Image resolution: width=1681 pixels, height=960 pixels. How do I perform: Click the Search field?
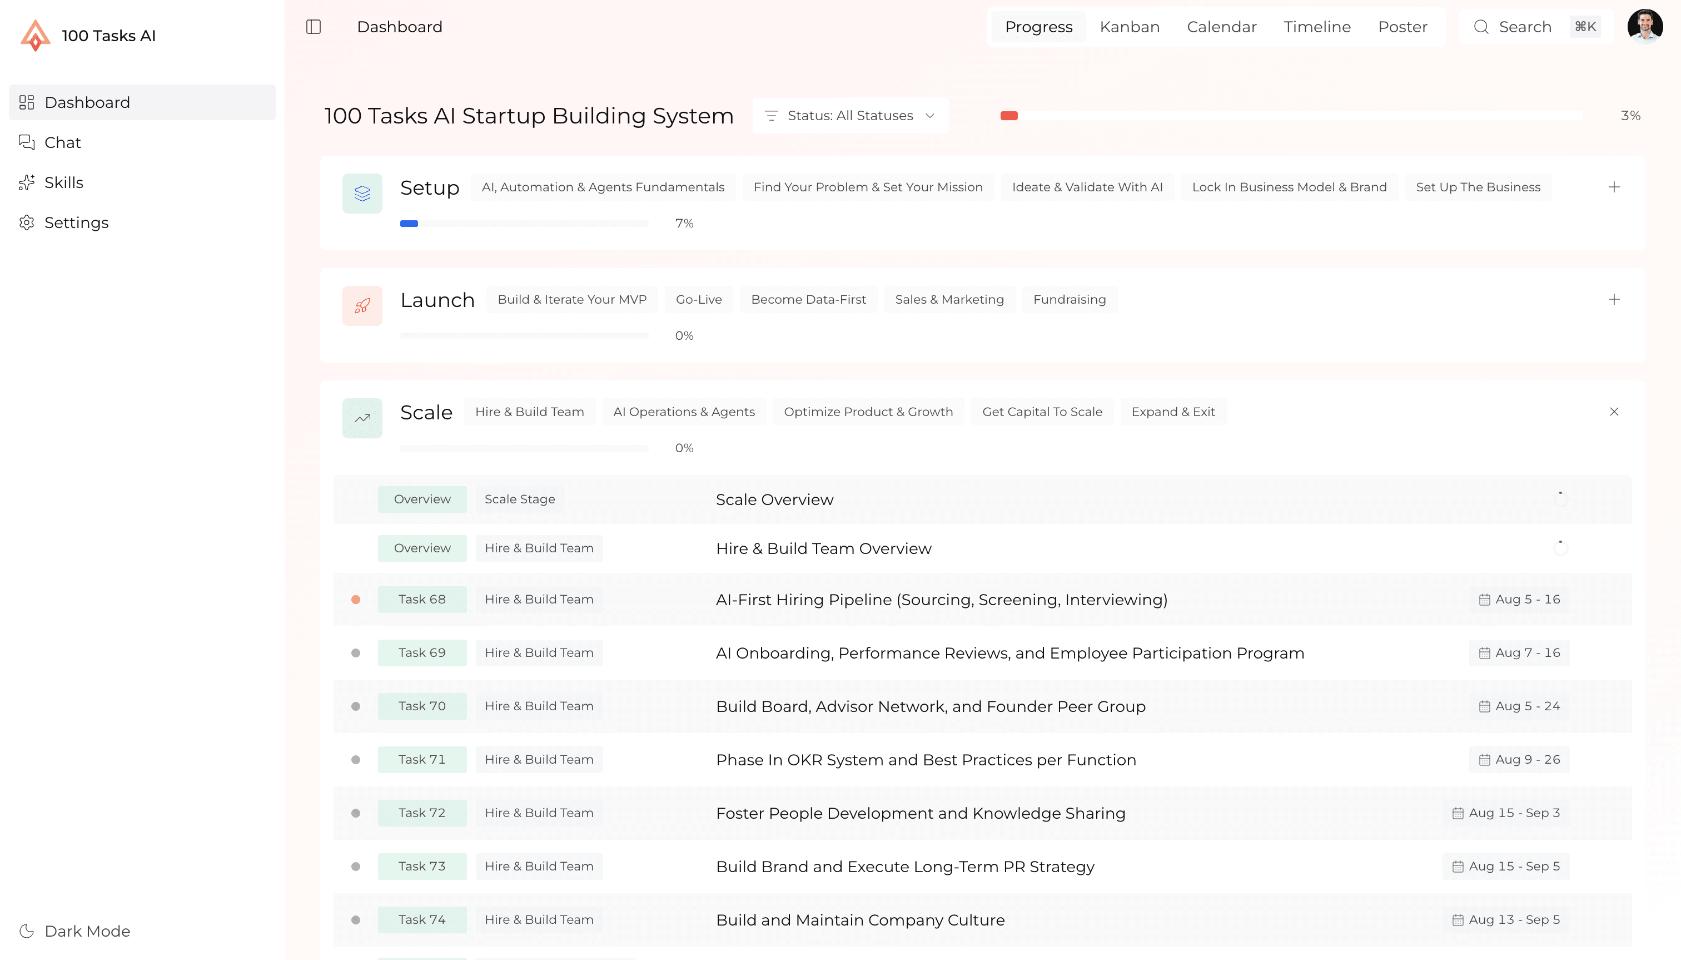1536,27
